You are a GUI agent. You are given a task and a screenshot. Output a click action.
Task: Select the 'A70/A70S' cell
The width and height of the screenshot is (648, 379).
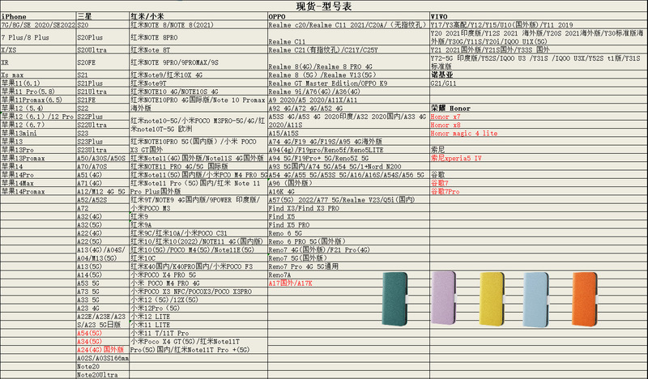[103, 167]
